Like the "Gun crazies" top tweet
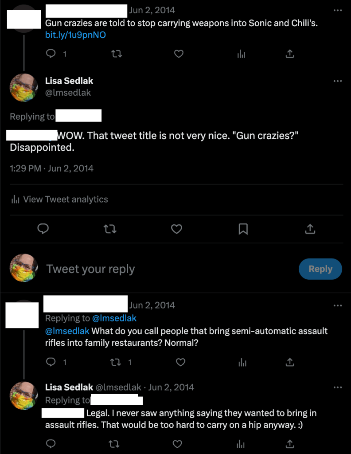Viewport: 351px width, 454px height. (179, 54)
